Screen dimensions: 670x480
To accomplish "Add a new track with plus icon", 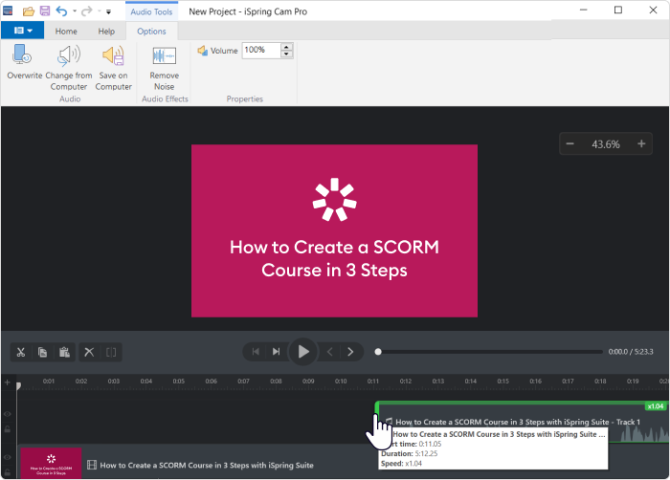I will pos(8,382).
